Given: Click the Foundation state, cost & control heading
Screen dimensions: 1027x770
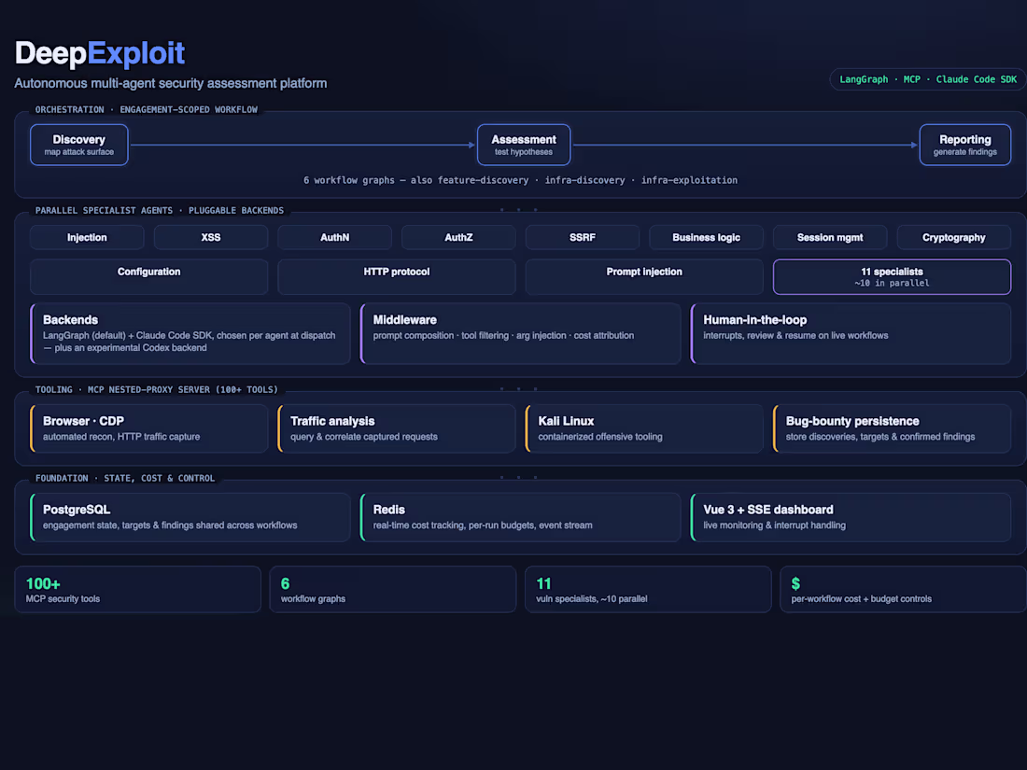Looking at the screenshot, I should click(x=125, y=478).
